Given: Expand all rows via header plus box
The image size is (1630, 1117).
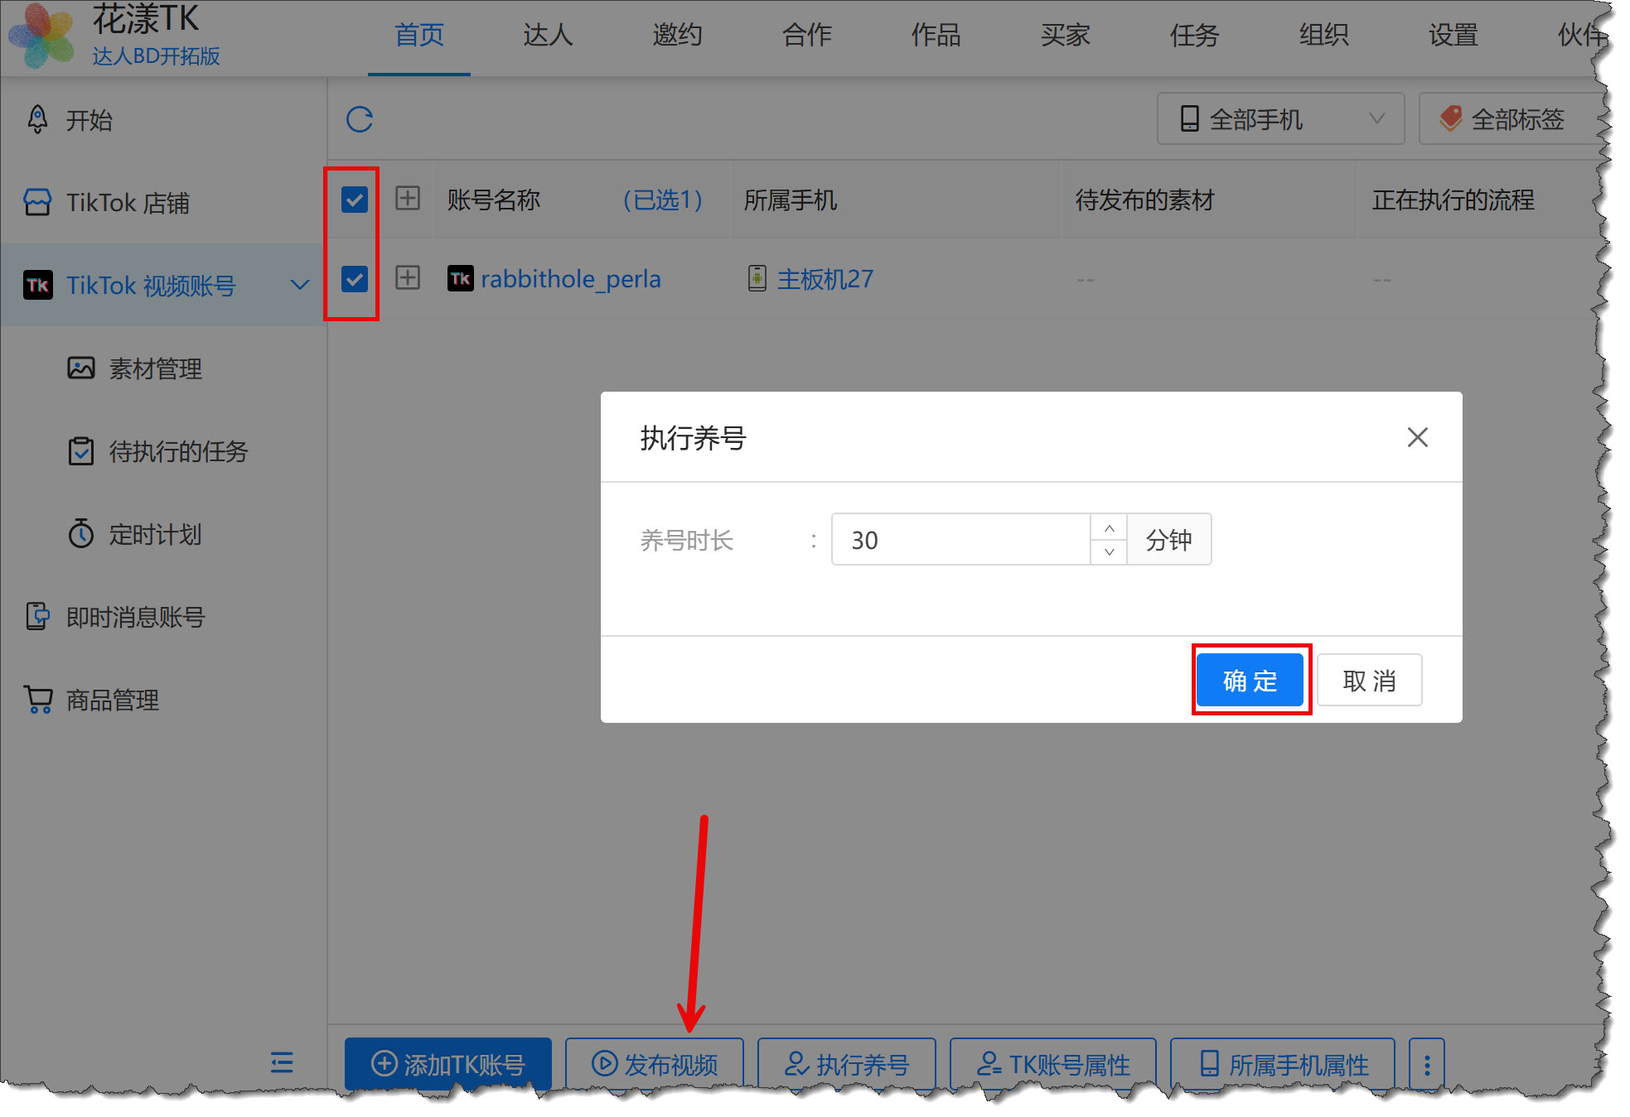Looking at the screenshot, I should 408,199.
